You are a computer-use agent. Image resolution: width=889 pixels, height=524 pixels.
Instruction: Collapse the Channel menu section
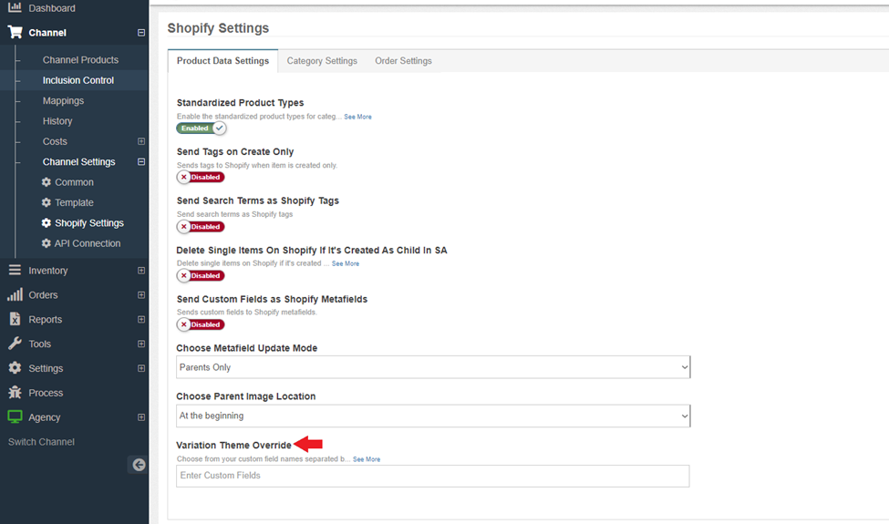(x=141, y=33)
